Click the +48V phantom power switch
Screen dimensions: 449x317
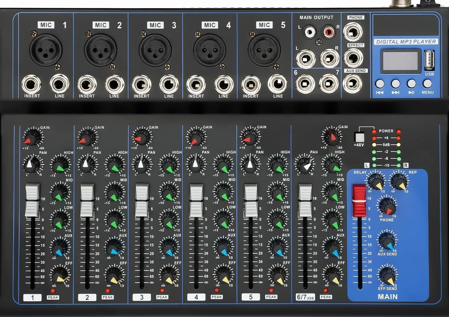(359, 137)
